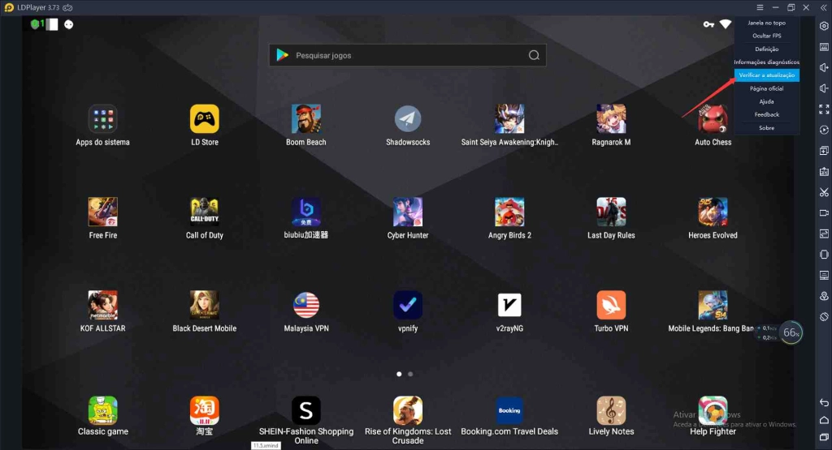832x450 pixels.
Task: Select 'Verificar a atualização' menu entry
Action: click(x=766, y=75)
